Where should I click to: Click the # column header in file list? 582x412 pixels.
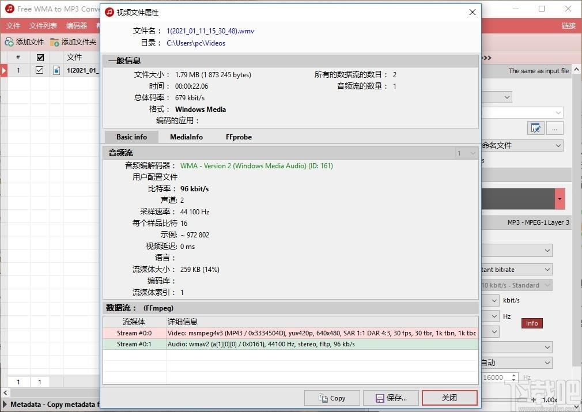click(18, 57)
